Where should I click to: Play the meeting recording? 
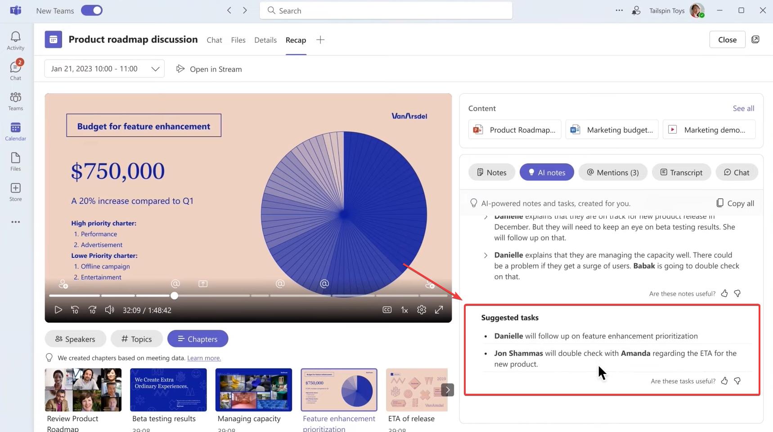click(58, 310)
